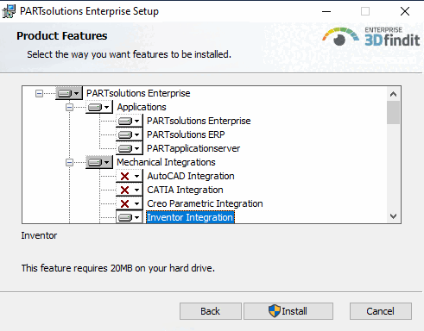Open feature dropdown for PARTapplicationserver

click(130, 148)
